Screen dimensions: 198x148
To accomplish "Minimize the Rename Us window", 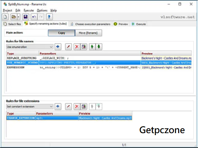I will [x=169, y=4].
